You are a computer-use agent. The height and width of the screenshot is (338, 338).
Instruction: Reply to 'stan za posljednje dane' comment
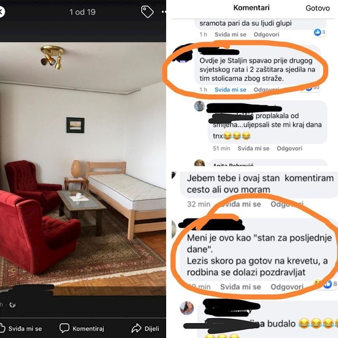click(287, 287)
